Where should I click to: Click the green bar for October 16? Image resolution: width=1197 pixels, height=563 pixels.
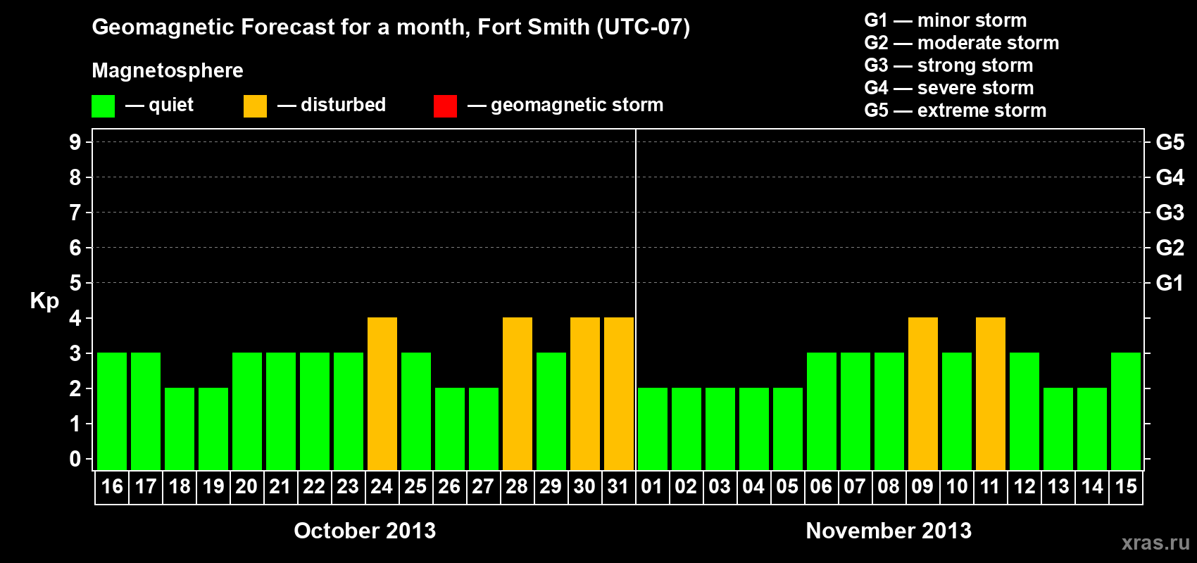[x=112, y=411]
